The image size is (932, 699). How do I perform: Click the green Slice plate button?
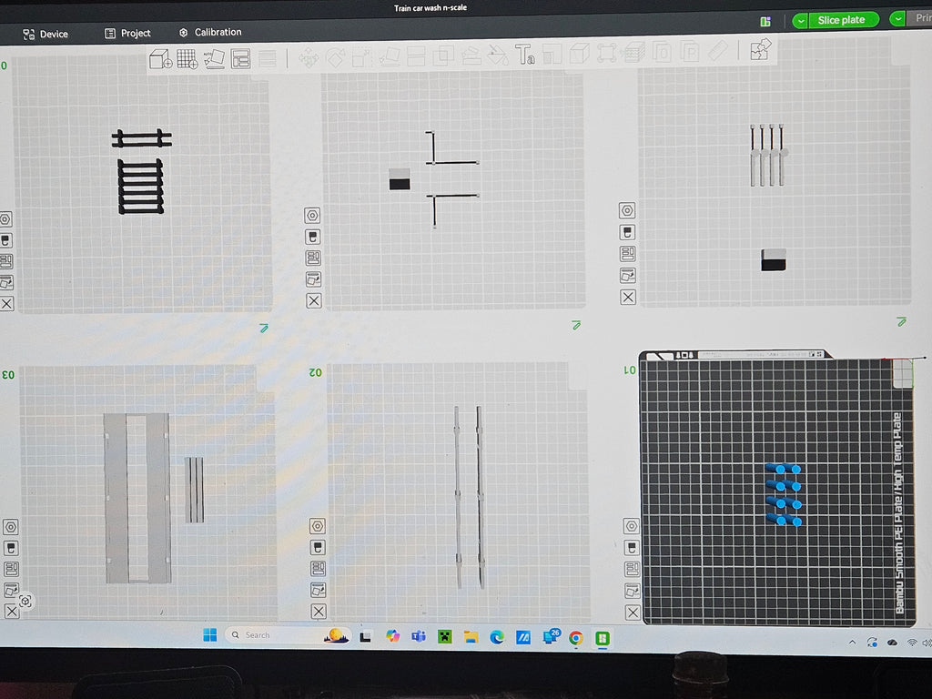pos(841,20)
